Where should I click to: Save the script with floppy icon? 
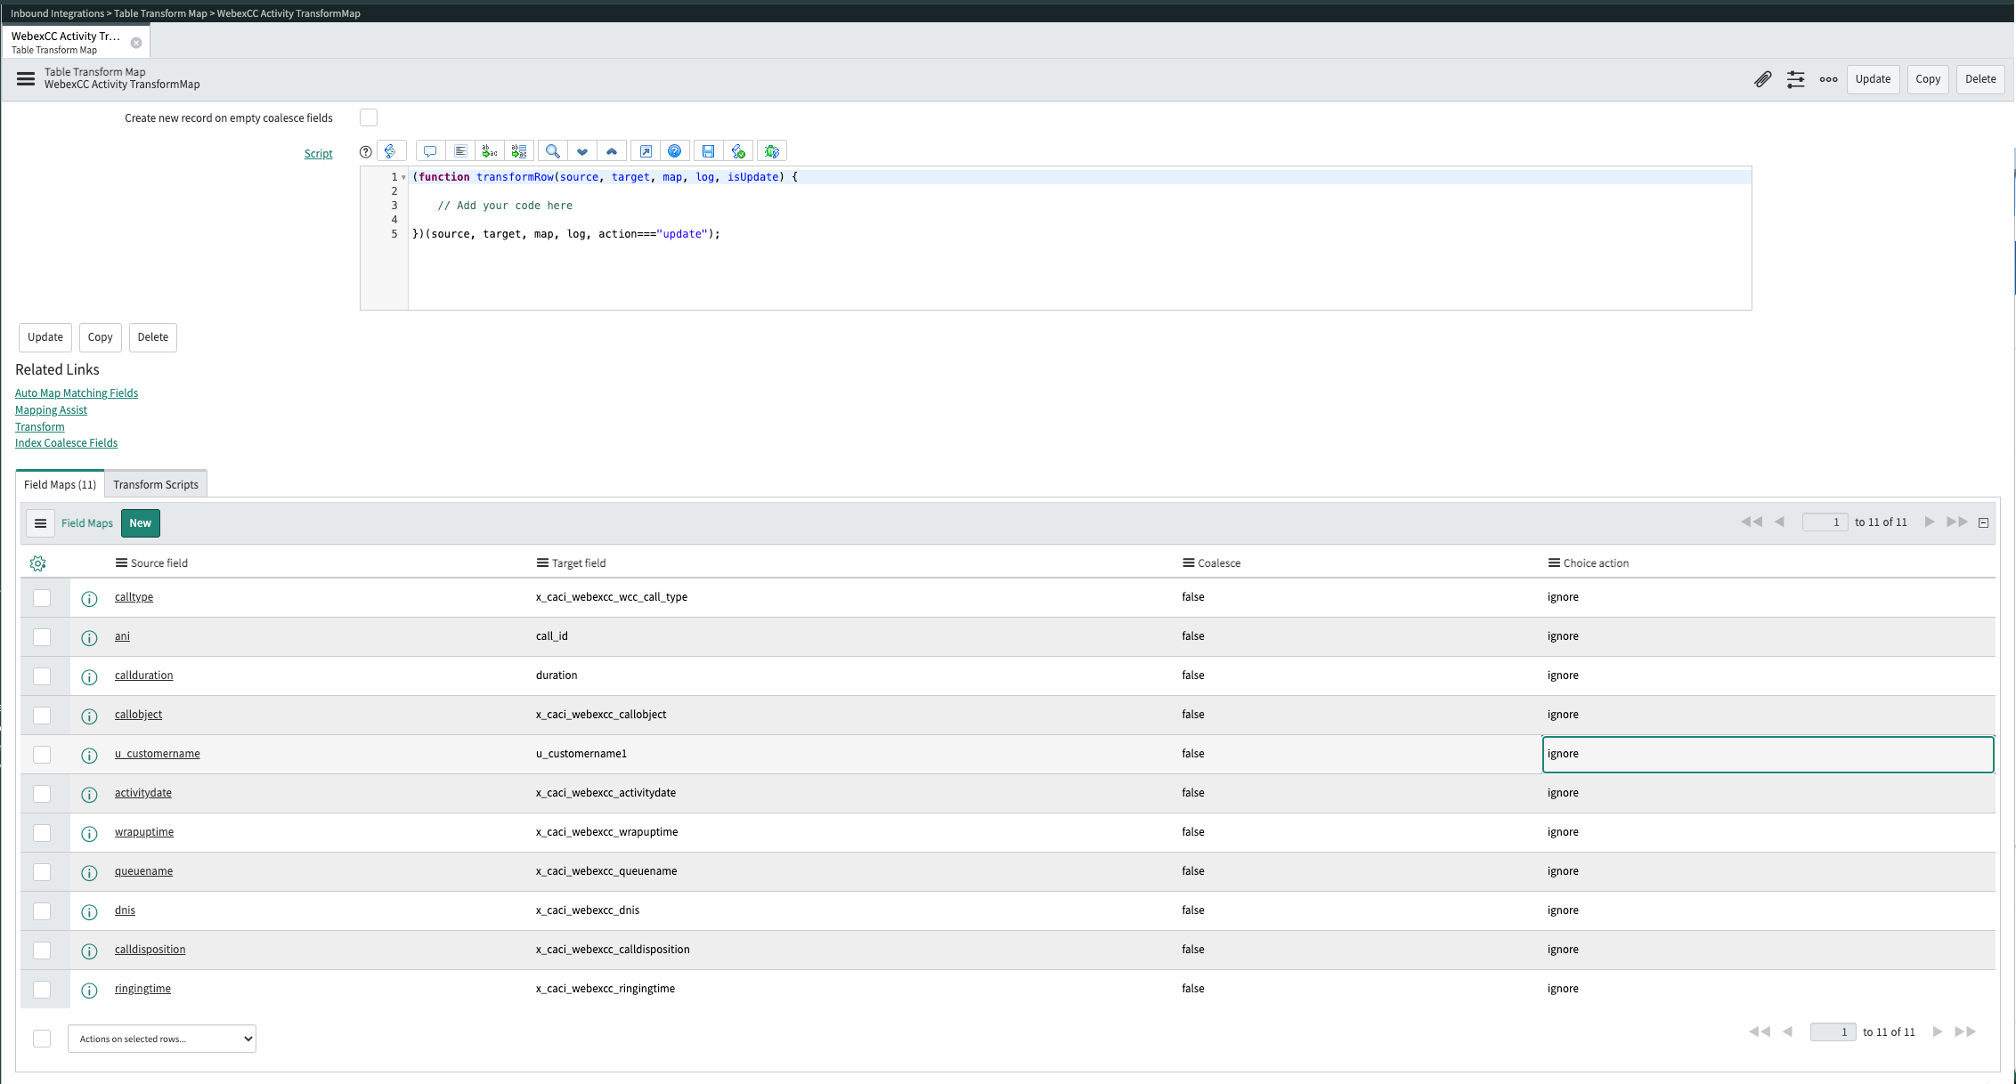pos(709,151)
